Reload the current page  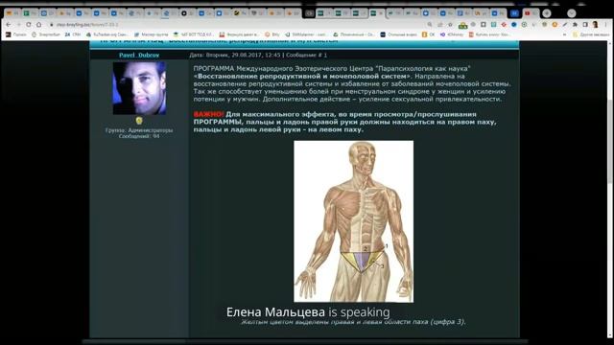pyautogui.click(x=29, y=24)
